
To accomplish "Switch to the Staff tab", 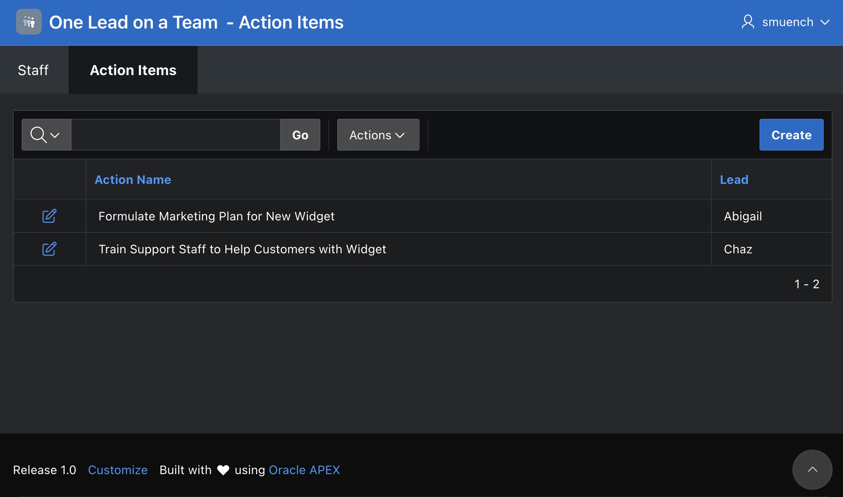I will pos(33,70).
